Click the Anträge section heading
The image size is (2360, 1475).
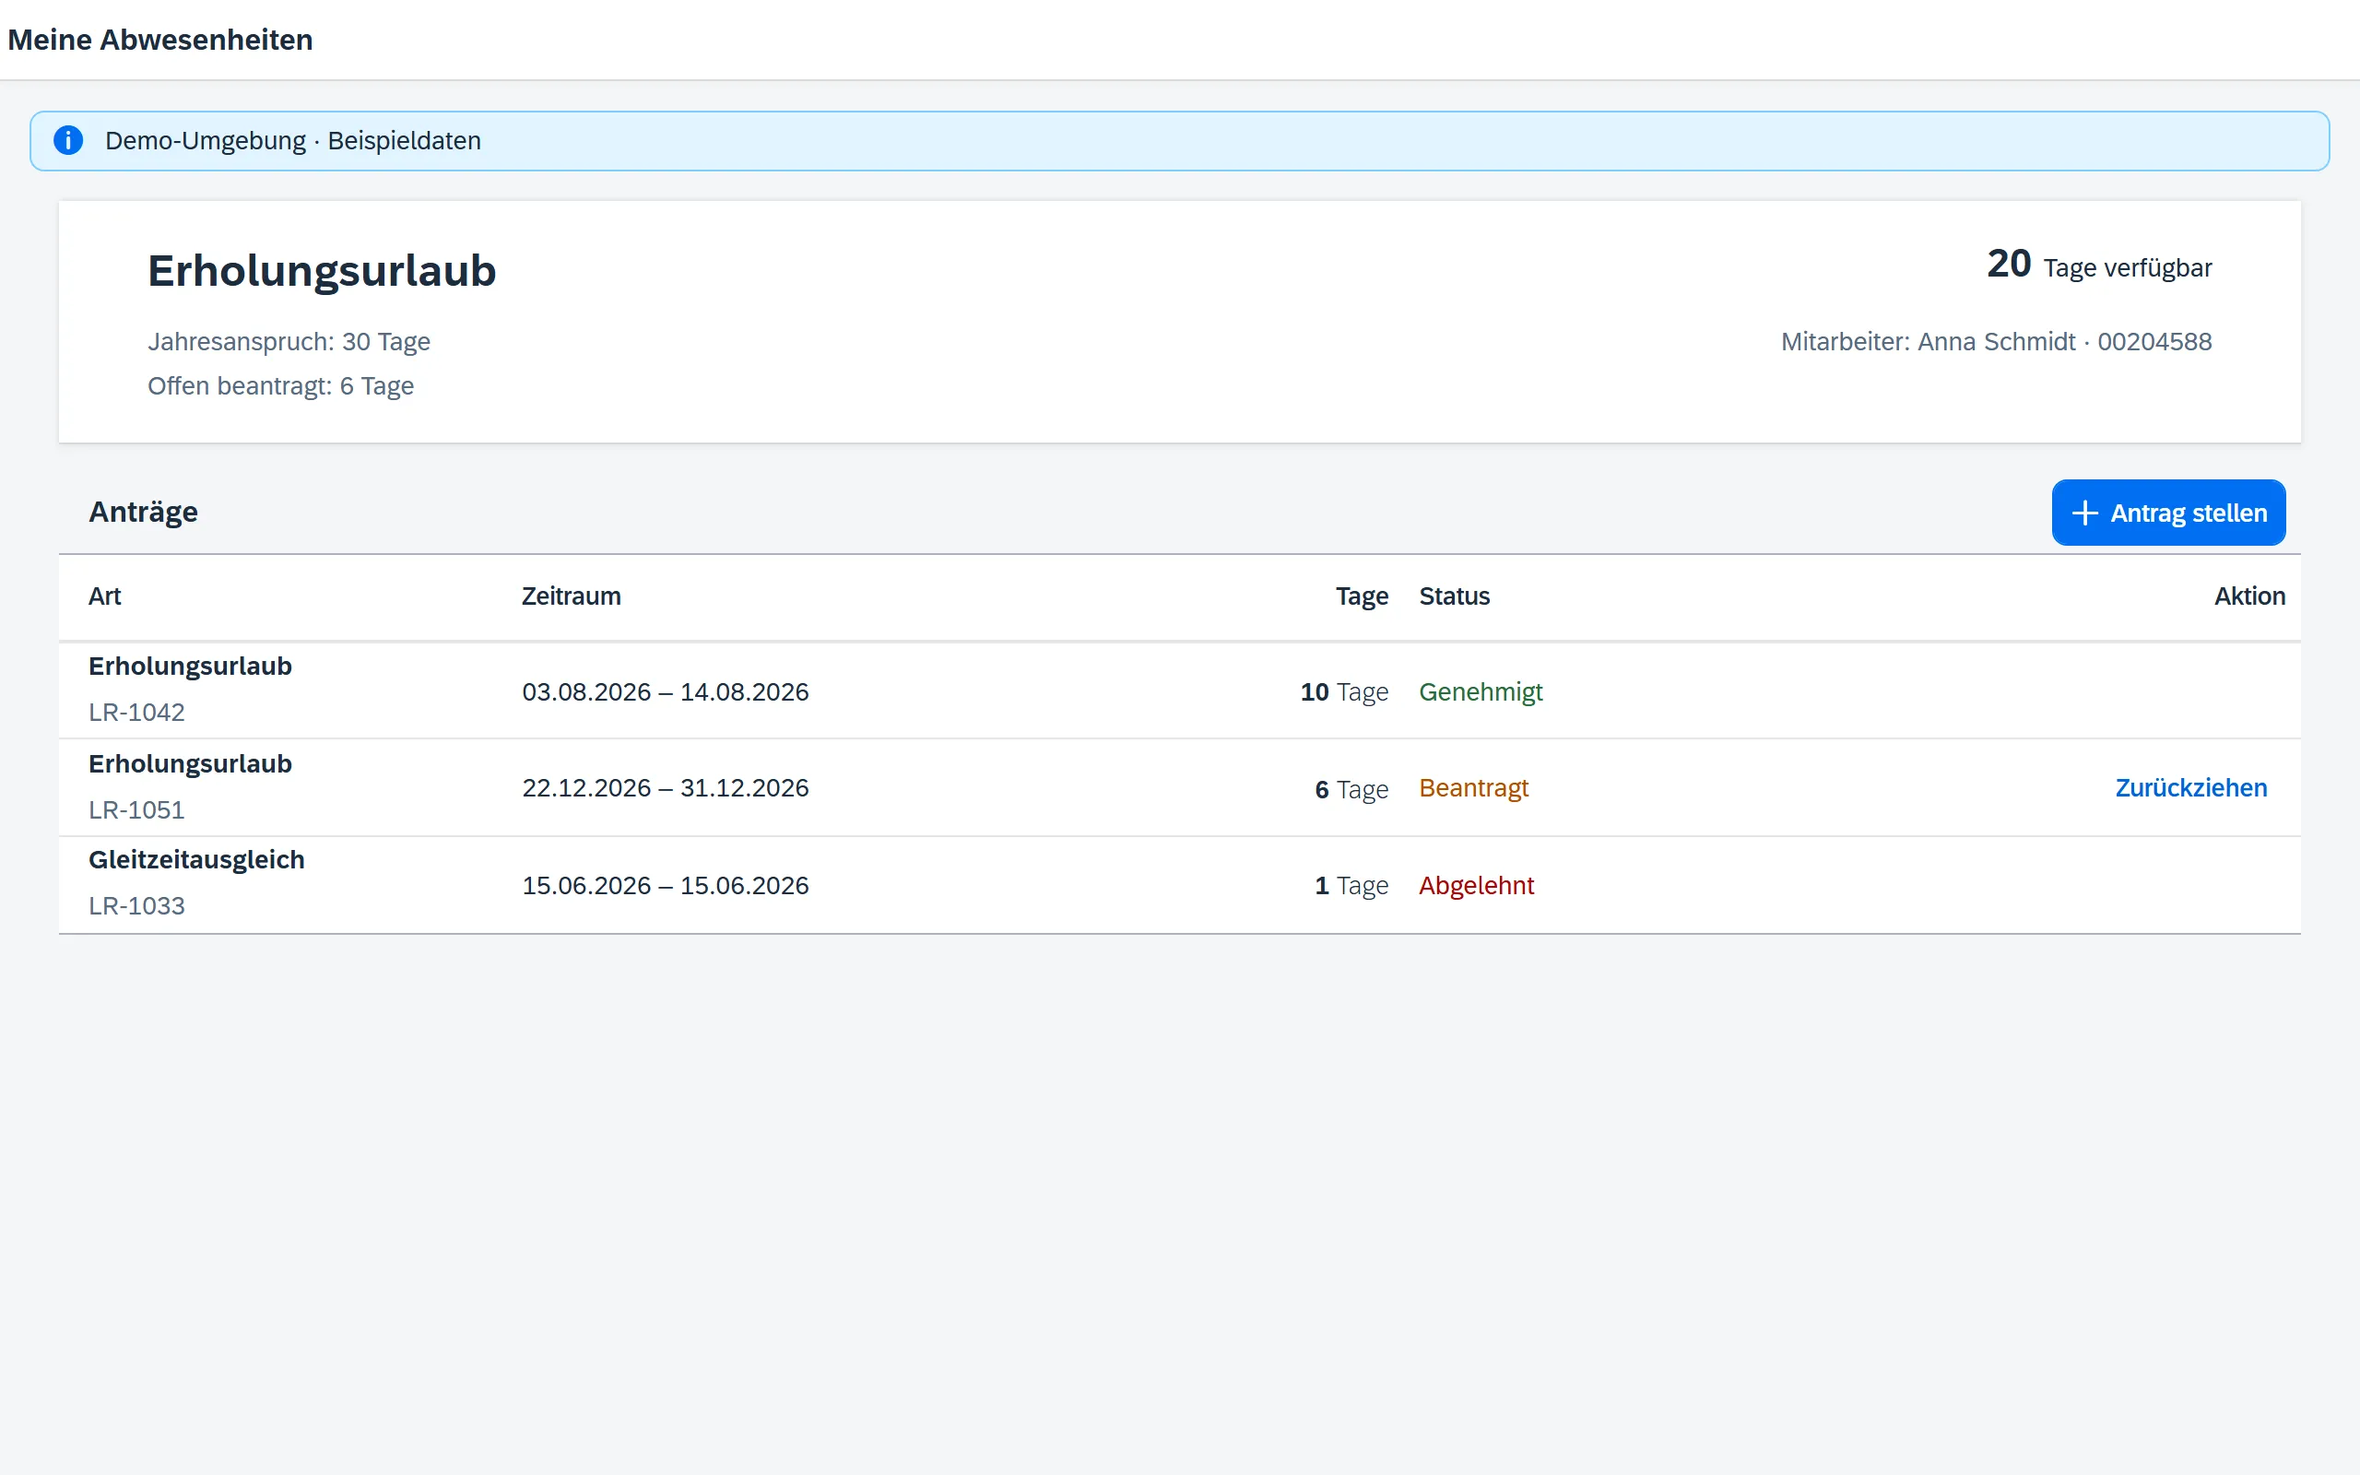144,513
